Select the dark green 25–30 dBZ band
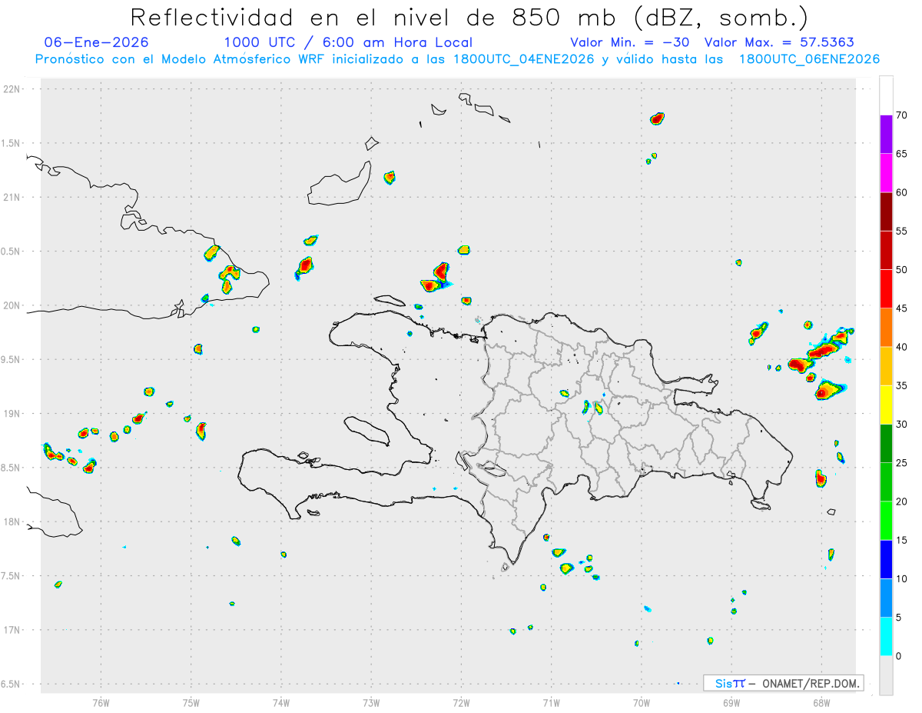This screenshot has width=922, height=713. 886,443
